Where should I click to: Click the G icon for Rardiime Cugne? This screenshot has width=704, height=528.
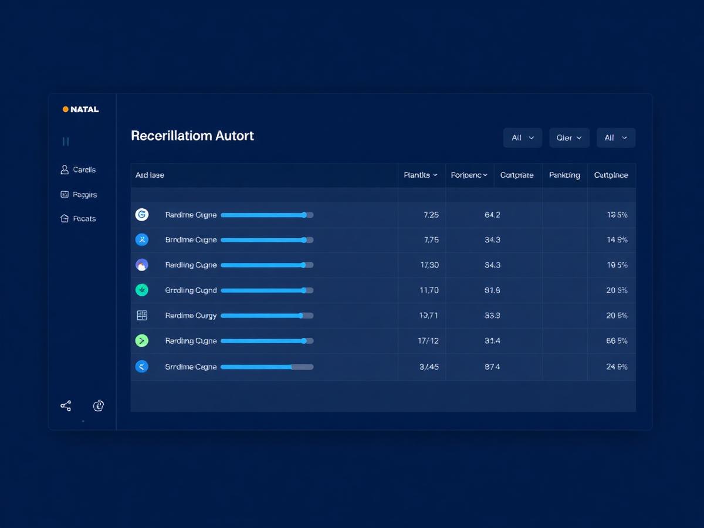(141, 215)
